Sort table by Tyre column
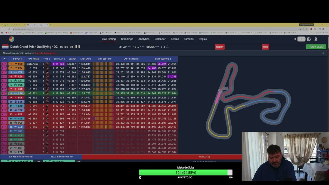The height and width of the screenshot is (185, 329). point(46,59)
